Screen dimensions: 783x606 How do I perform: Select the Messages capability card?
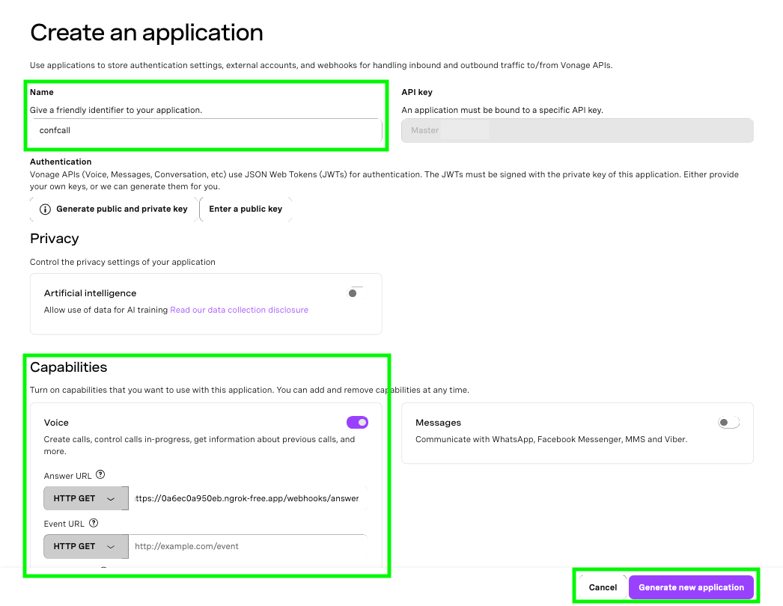coord(576,432)
